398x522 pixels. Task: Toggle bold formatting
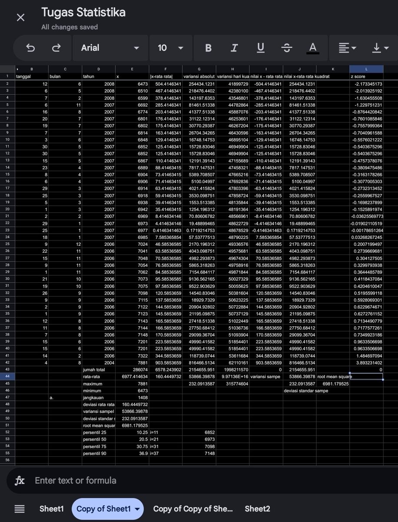208,48
